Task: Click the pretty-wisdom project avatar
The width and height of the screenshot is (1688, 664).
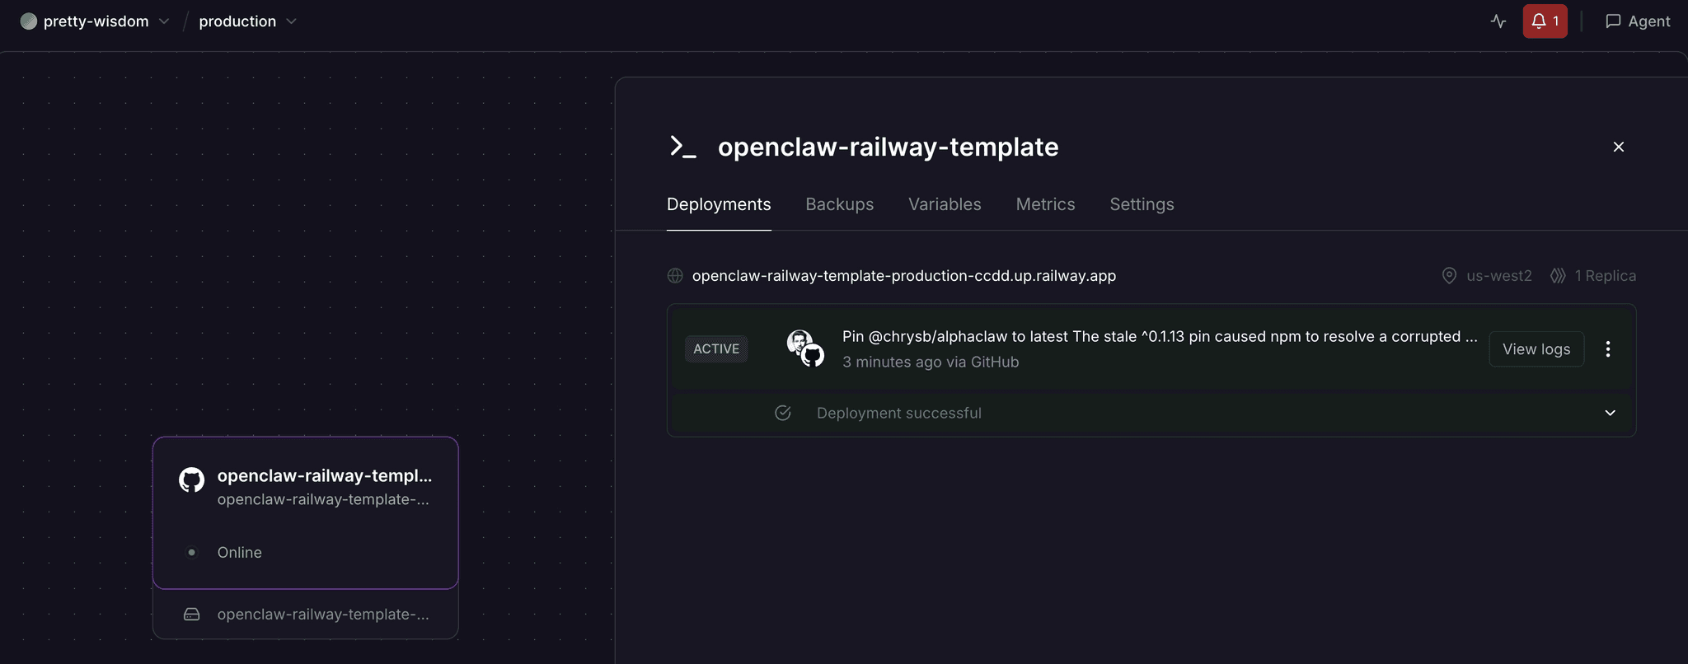Action: pyautogui.click(x=29, y=21)
